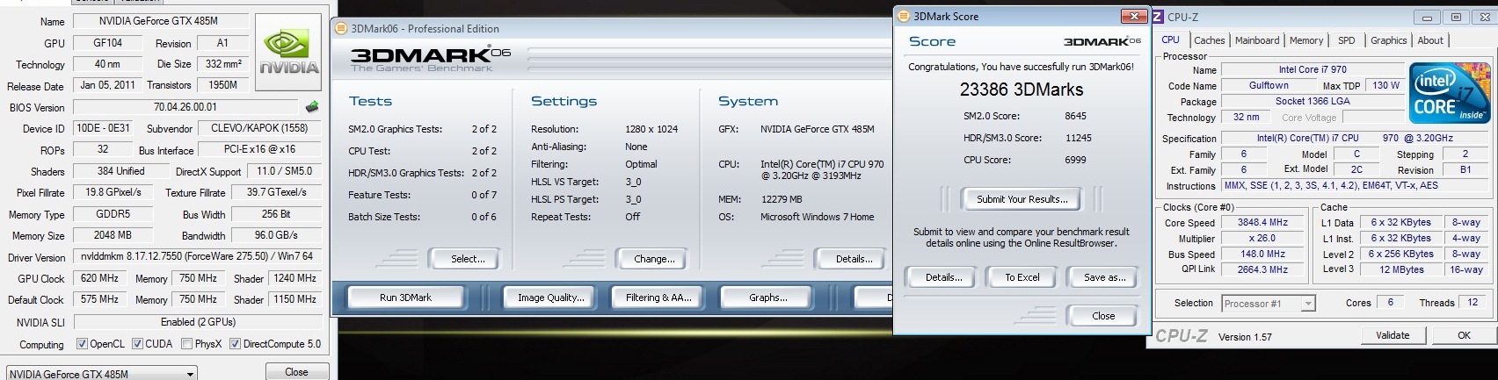Click the Package value Socket 1366 LGA

point(1313,101)
